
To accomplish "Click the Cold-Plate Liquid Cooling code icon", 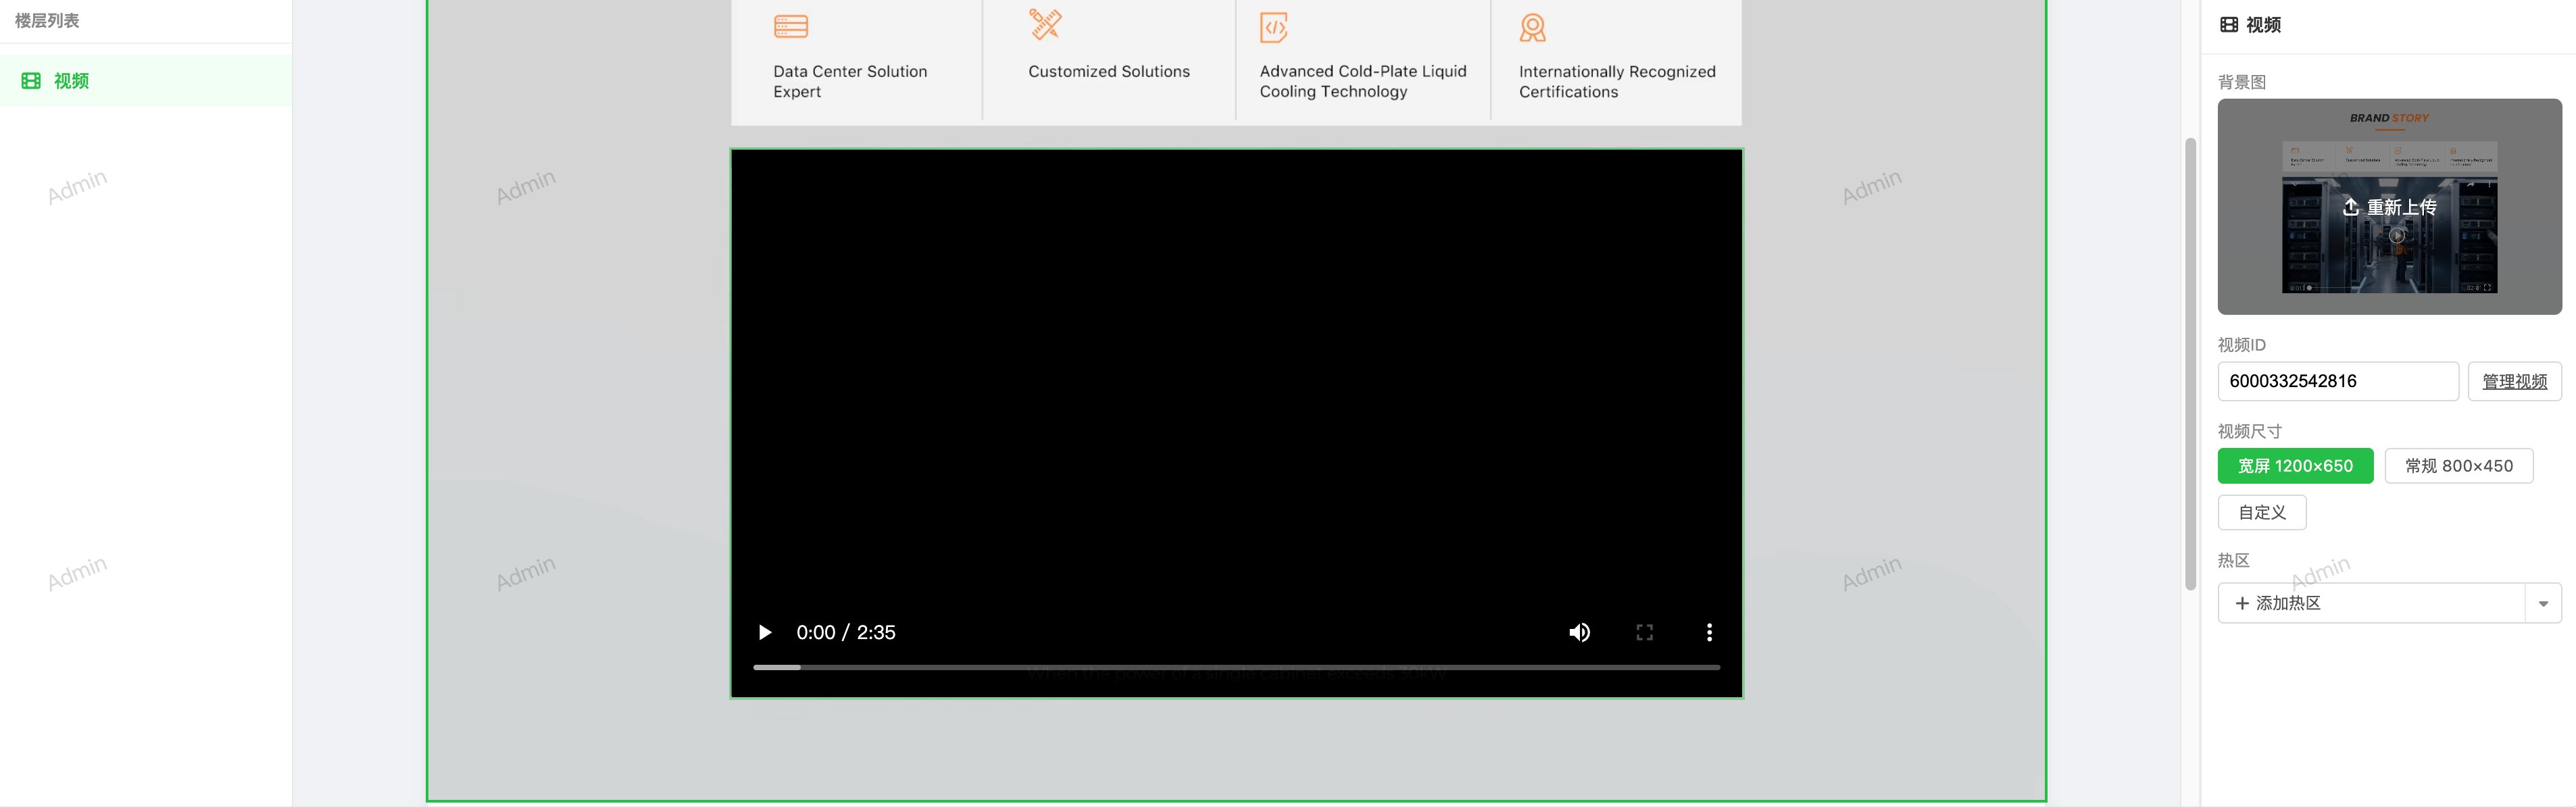I will (1274, 27).
